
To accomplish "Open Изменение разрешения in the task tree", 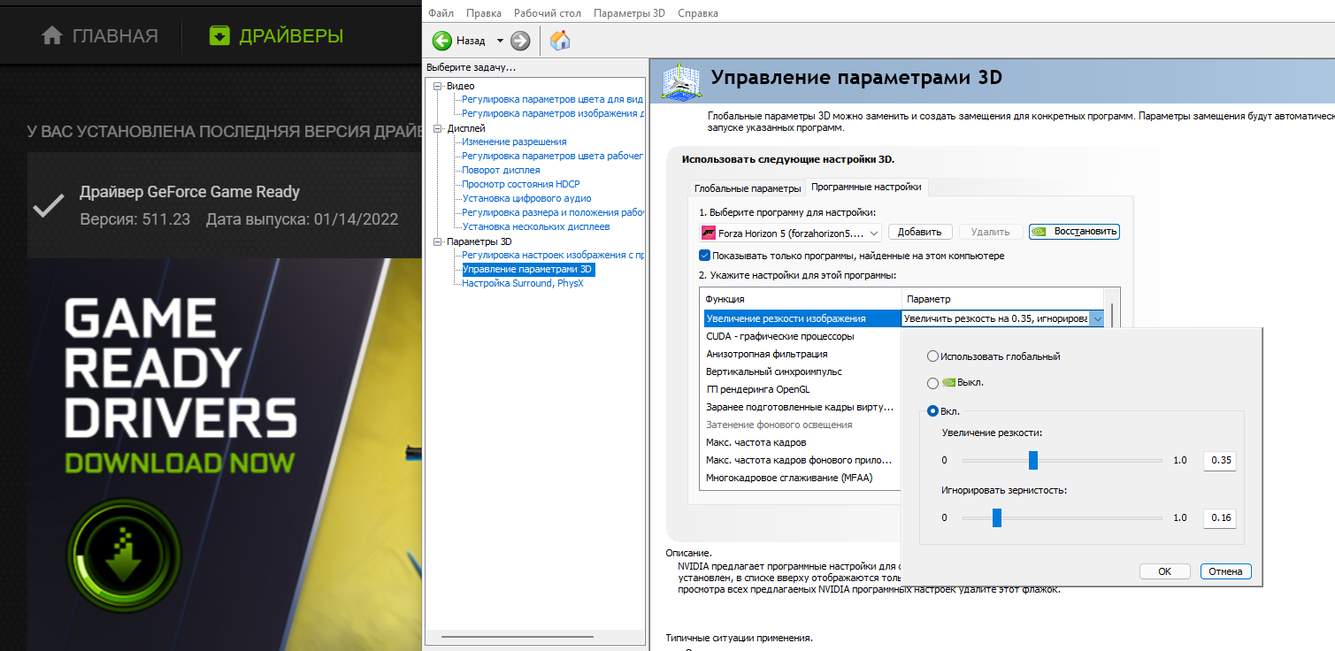I will 514,142.
